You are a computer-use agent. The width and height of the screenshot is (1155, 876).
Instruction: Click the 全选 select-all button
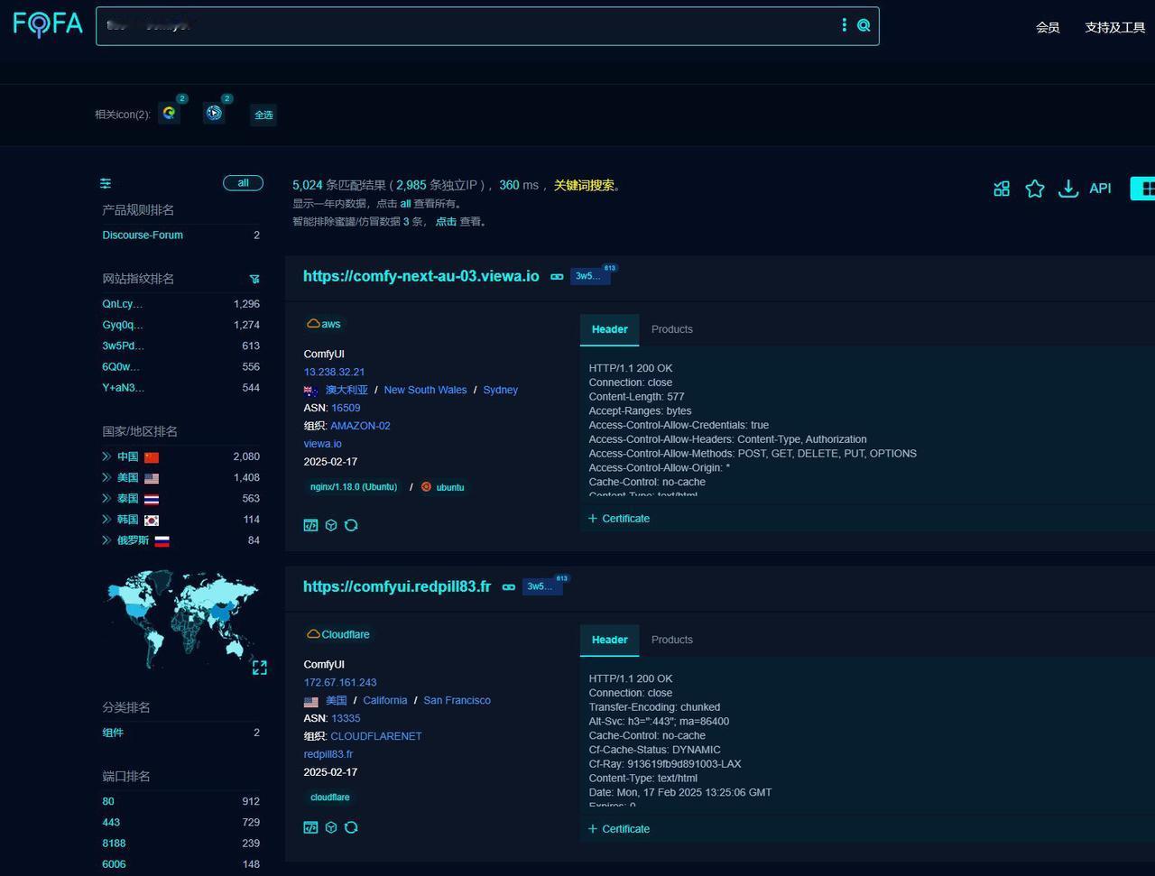263,115
